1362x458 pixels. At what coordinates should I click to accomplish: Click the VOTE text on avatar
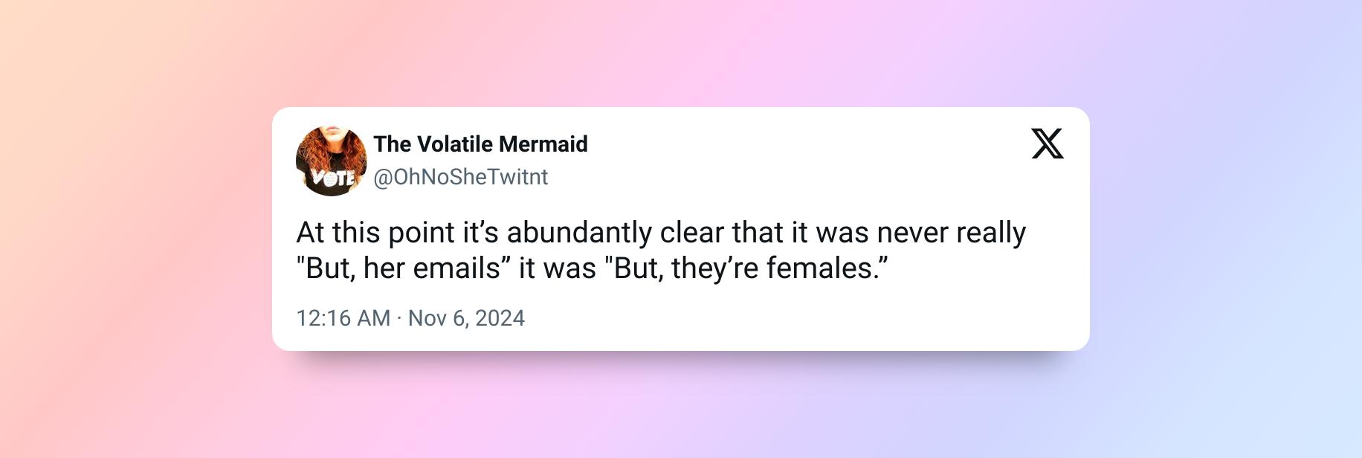[334, 178]
